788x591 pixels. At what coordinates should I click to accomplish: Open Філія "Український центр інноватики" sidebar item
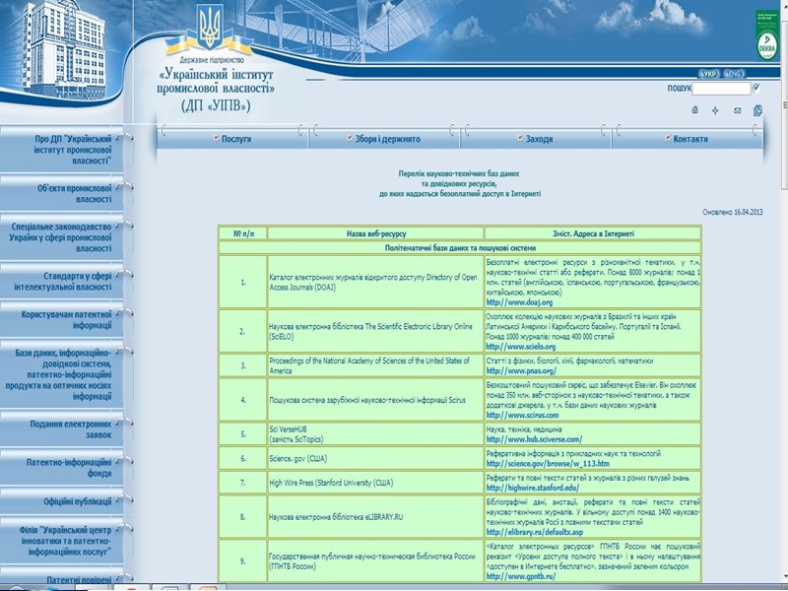pos(61,541)
